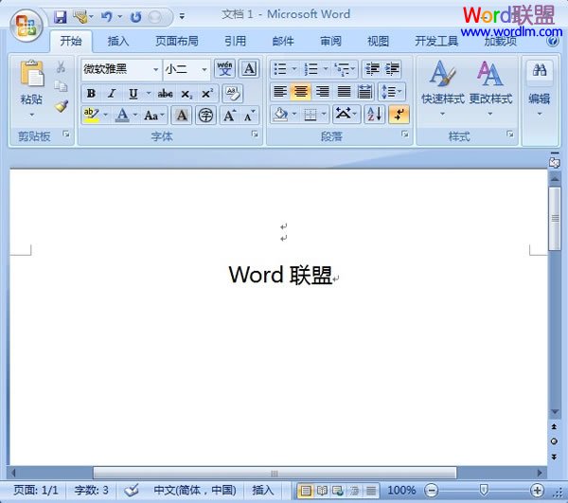Undo the last action

106,17
